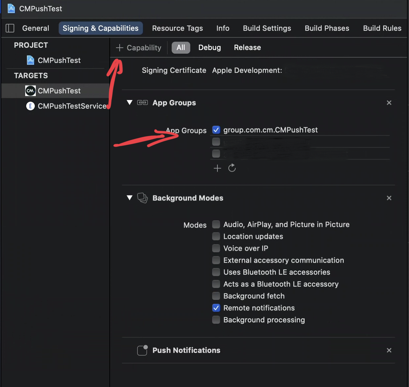Enable Background fetch mode
This screenshot has width=409, height=387.
[216, 296]
